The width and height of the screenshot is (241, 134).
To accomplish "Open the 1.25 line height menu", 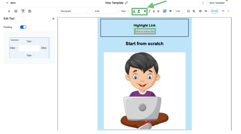I will (179, 11).
